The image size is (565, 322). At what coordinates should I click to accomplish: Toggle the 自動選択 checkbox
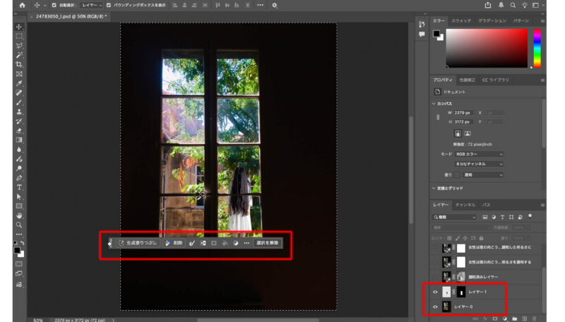click(54, 5)
